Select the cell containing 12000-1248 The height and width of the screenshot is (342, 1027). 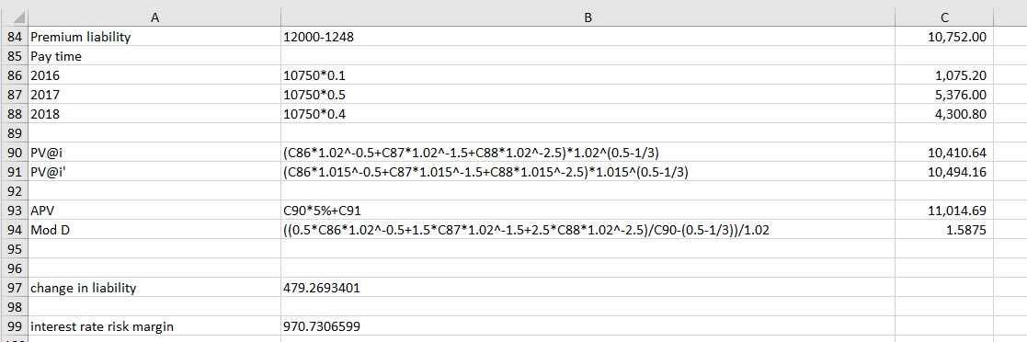pos(588,37)
